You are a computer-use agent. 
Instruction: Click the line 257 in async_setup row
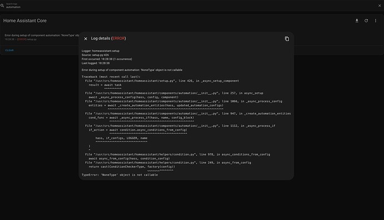(x=174, y=93)
